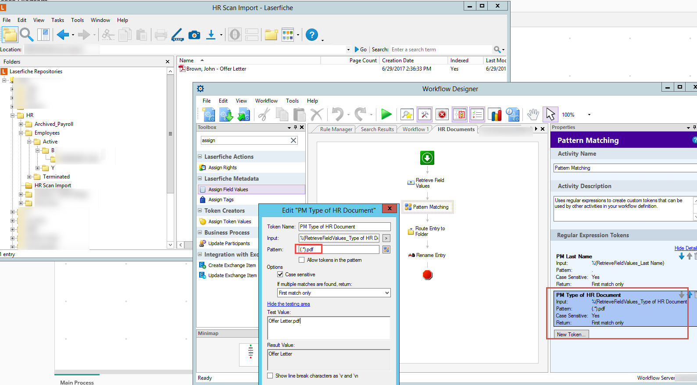Viewport: 697px width, 385px height.
Task: Click the magnifying glass search toolbar icon
Action: [x=27, y=35]
